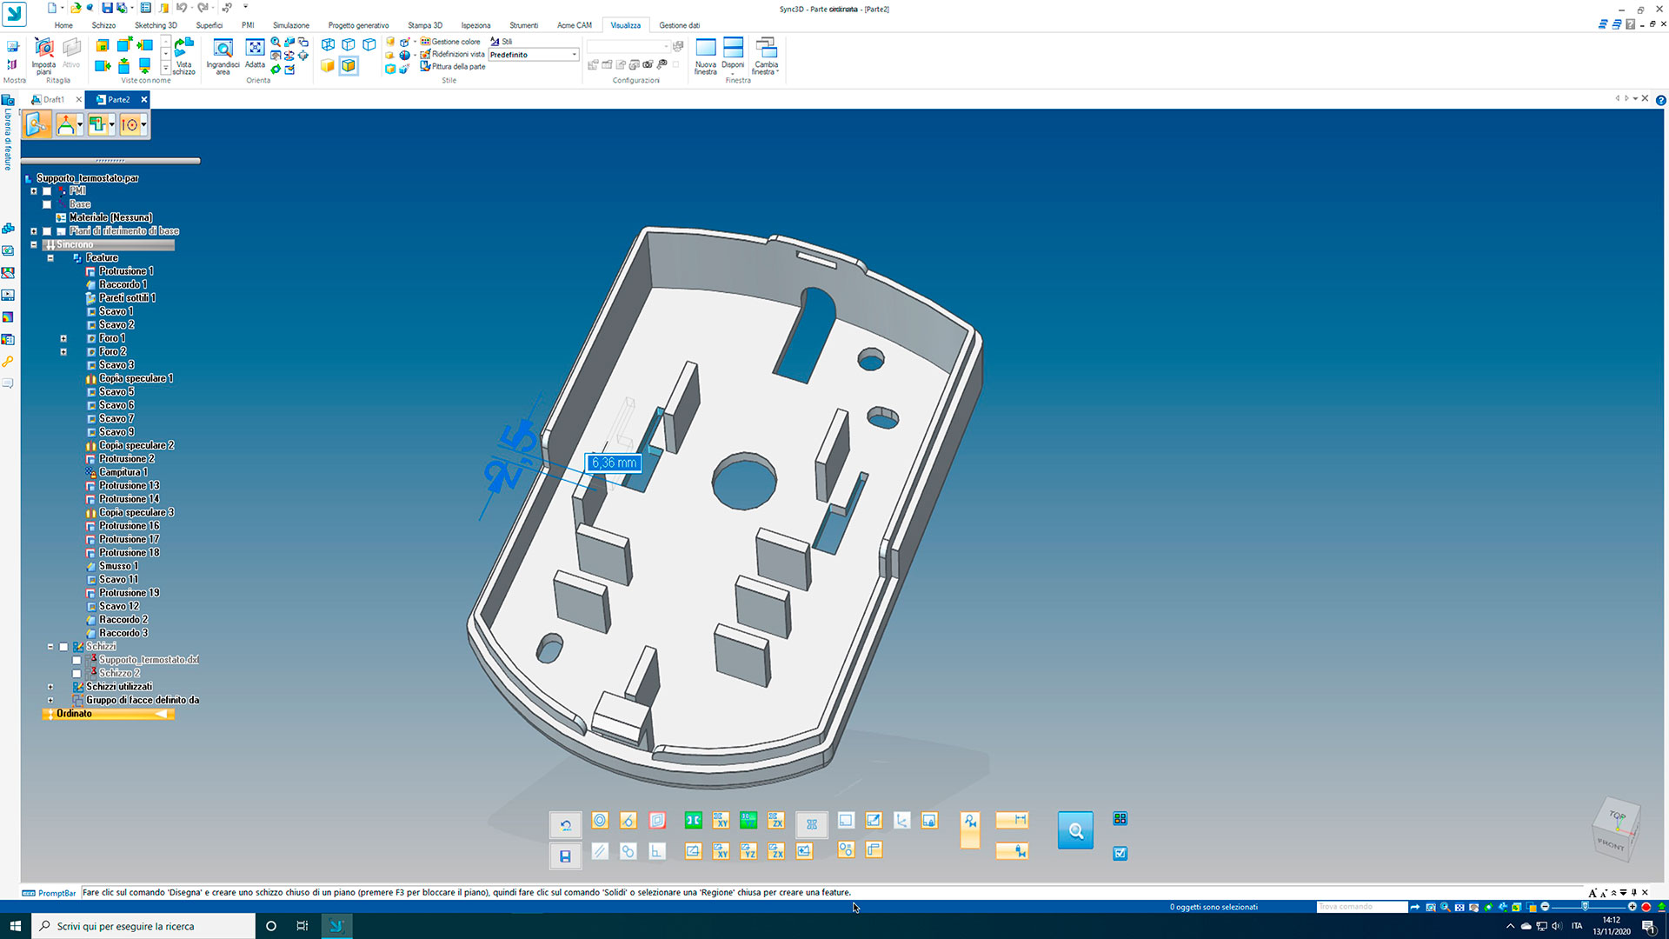Select the shaded display style icon
The image size is (1669, 939).
(328, 66)
